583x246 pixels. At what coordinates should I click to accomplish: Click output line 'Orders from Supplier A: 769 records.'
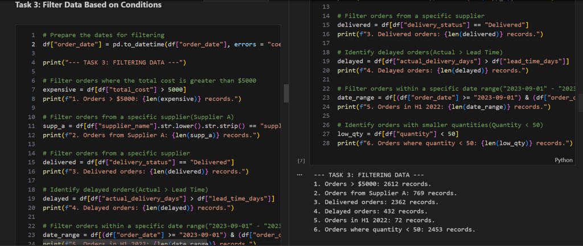[385, 193]
